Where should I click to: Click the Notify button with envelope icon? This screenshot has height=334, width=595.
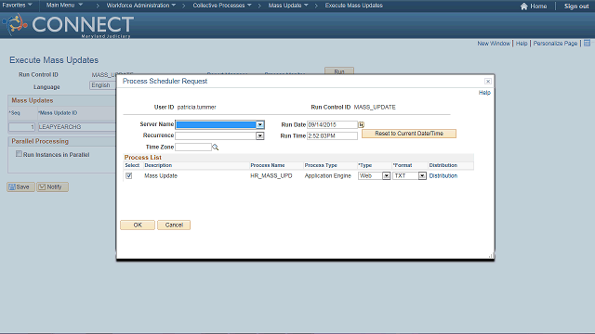click(52, 186)
